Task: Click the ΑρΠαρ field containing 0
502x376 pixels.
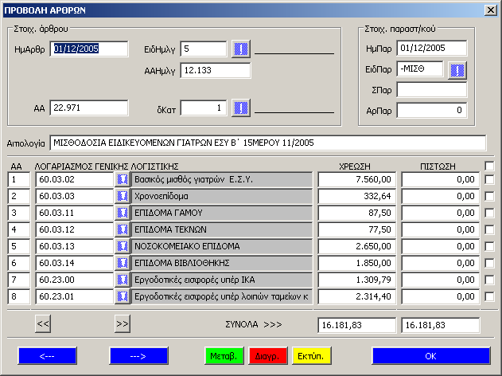Action: click(431, 111)
